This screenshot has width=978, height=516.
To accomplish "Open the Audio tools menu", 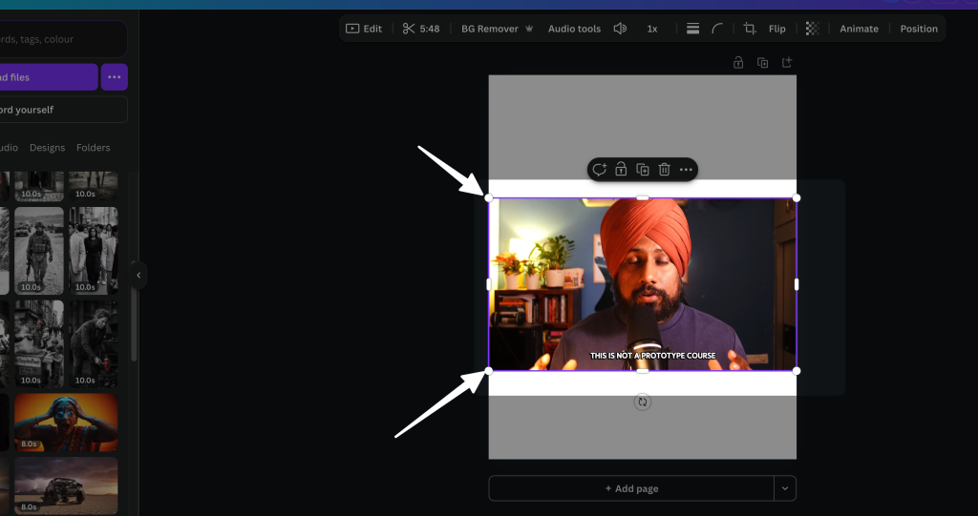I will (574, 29).
